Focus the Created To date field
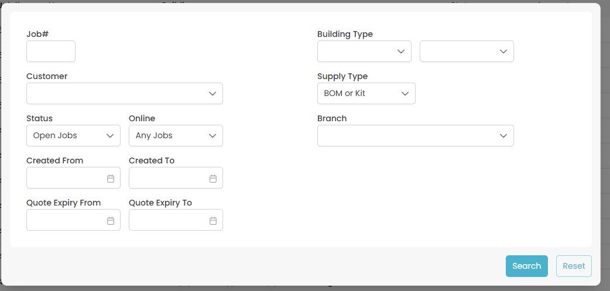Image resolution: width=610 pixels, height=291 pixels. coord(168,178)
